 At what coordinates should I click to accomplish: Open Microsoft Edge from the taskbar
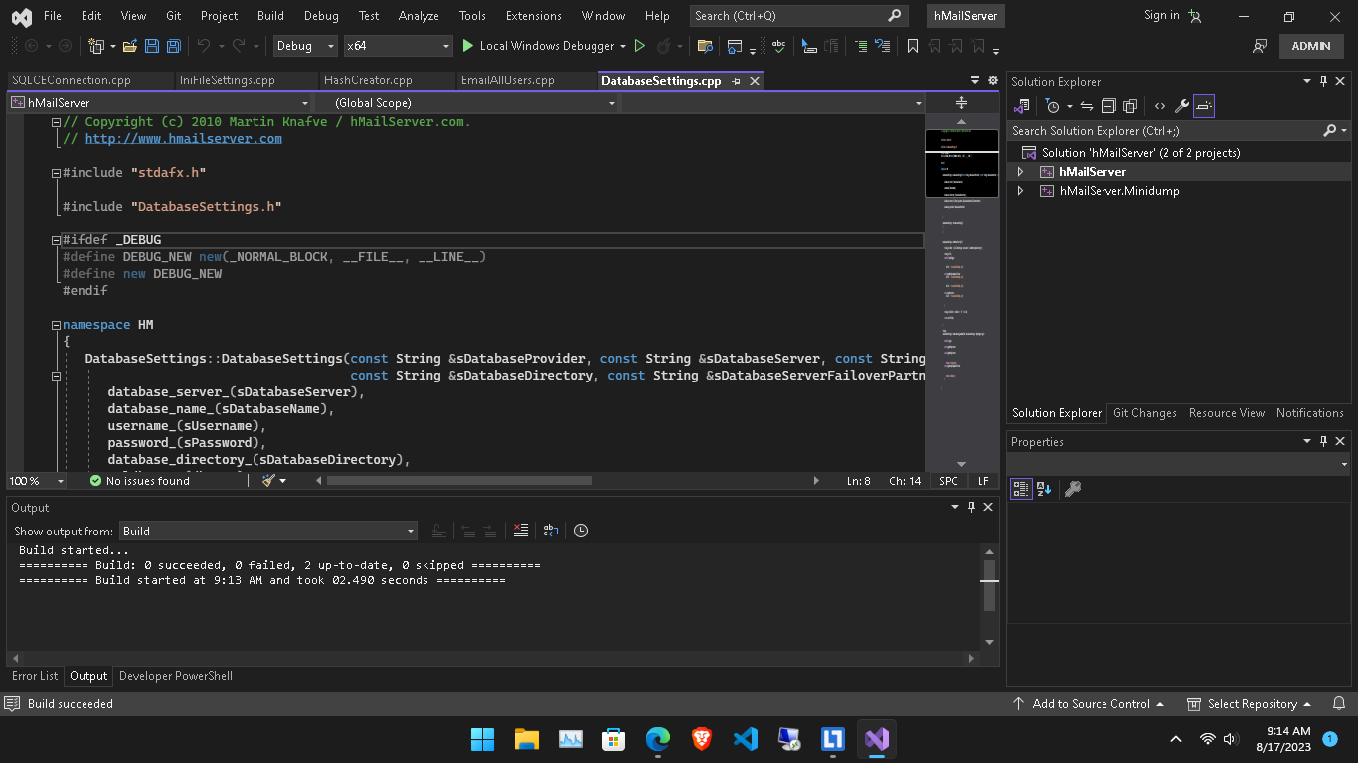coord(657,739)
